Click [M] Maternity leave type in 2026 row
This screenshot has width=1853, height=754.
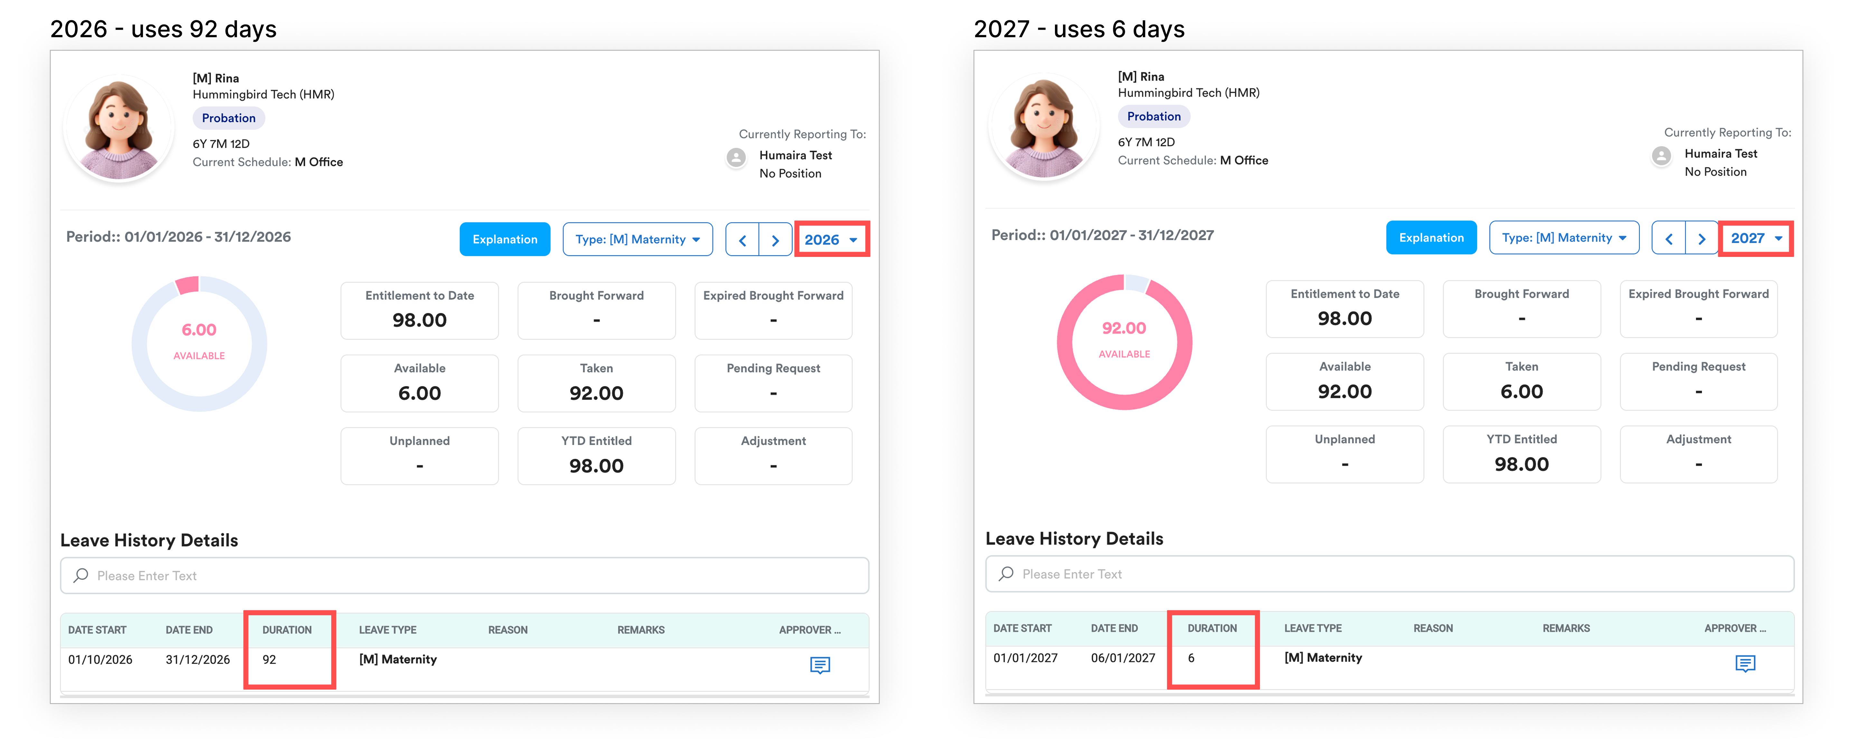point(398,660)
